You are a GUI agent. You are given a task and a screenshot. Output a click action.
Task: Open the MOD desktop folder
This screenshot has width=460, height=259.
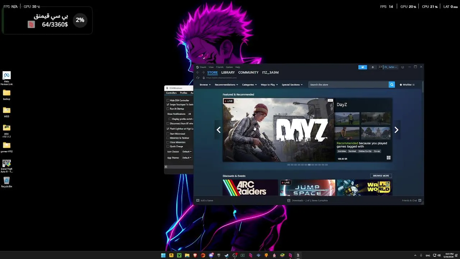pos(6,112)
